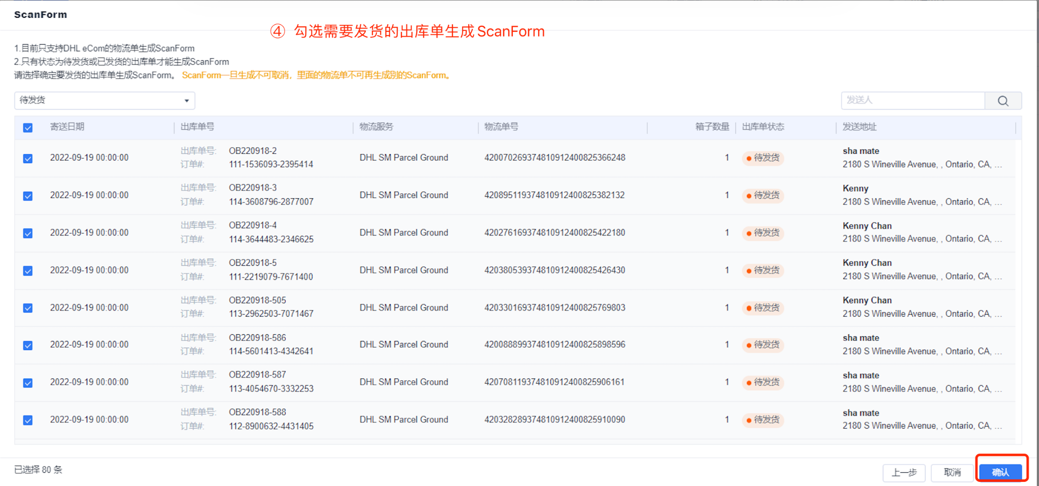The height and width of the screenshot is (486, 1039).
Task: Click the 待发货 status badge on first row
Action: (x=763, y=158)
